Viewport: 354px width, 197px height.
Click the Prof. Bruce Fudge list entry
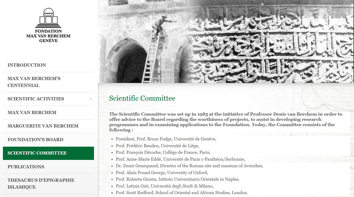click(x=166, y=139)
